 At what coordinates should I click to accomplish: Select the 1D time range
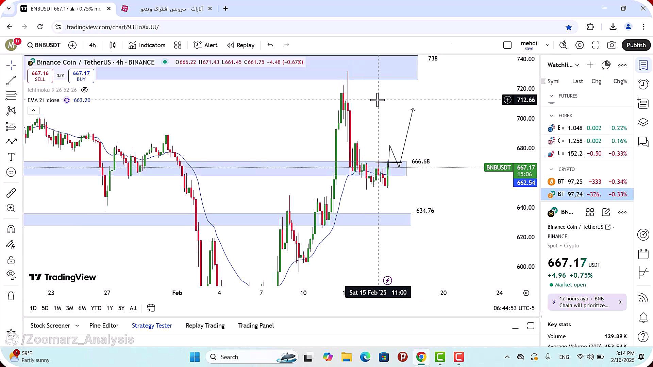point(33,308)
